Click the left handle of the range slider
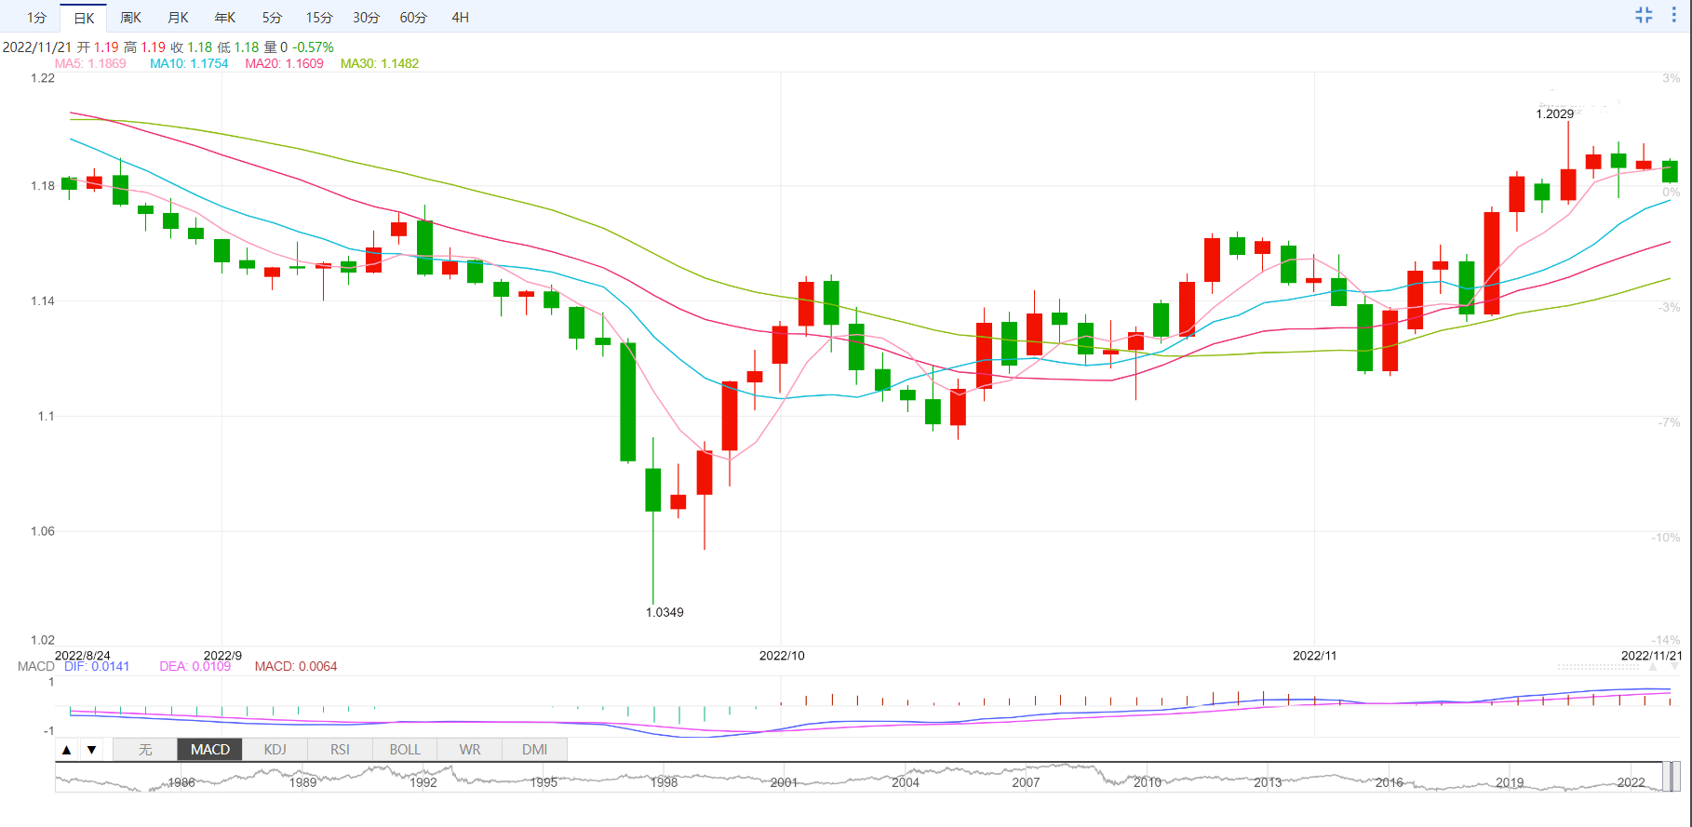This screenshot has height=827, width=1692. (1666, 777)
